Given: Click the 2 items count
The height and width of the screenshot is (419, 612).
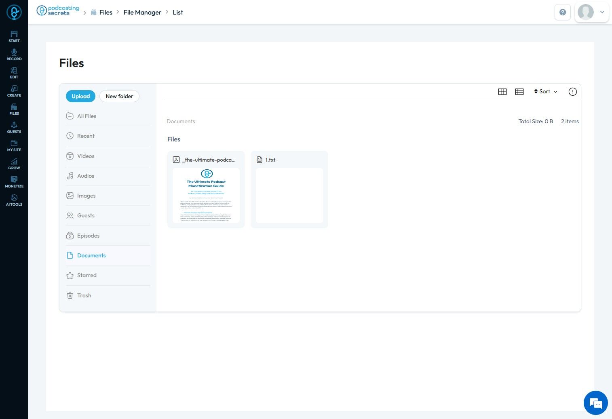Looking at the screenshot, I should tap(570, 121).
